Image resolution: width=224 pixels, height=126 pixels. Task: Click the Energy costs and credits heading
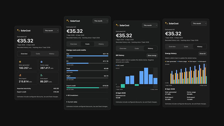[x=76, y=50]
